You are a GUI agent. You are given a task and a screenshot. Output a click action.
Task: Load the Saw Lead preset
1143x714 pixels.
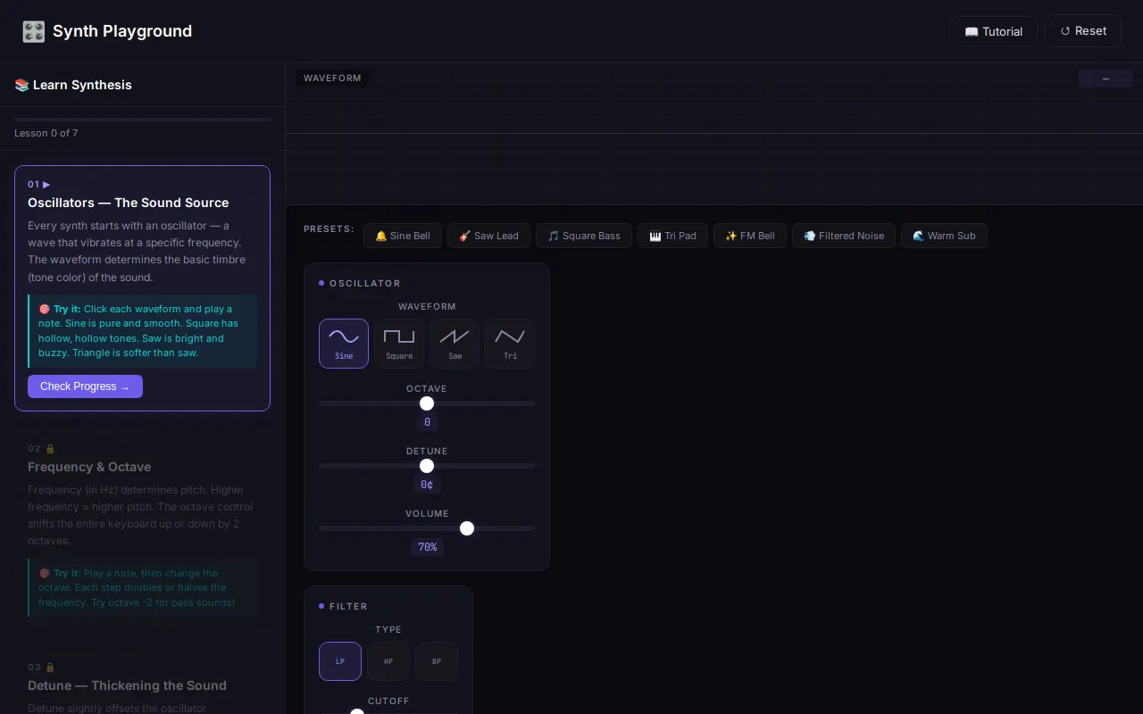[488, 236]
